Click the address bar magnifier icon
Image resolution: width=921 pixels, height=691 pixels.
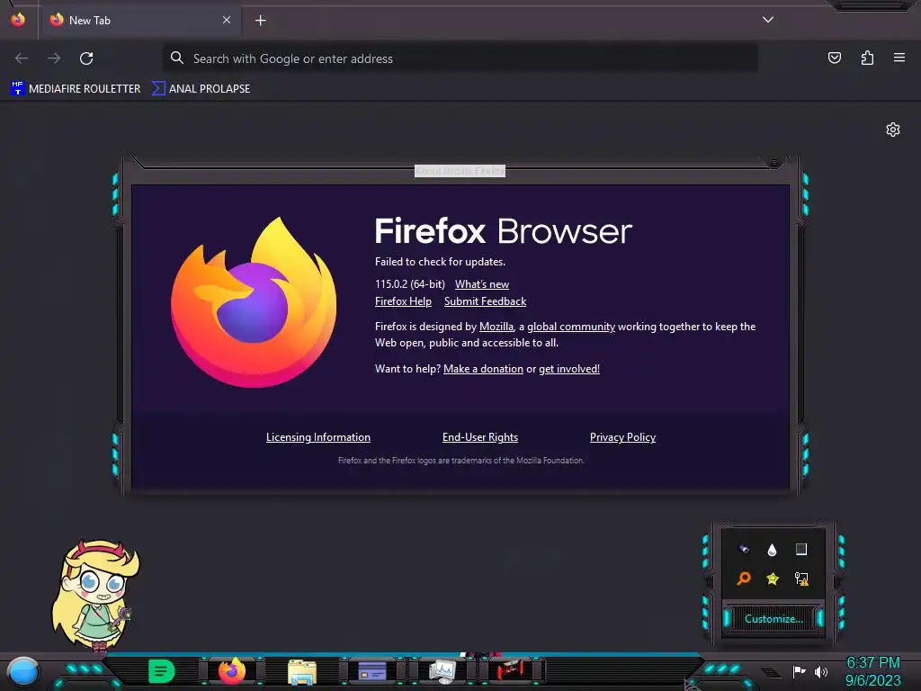pos(177,58)
